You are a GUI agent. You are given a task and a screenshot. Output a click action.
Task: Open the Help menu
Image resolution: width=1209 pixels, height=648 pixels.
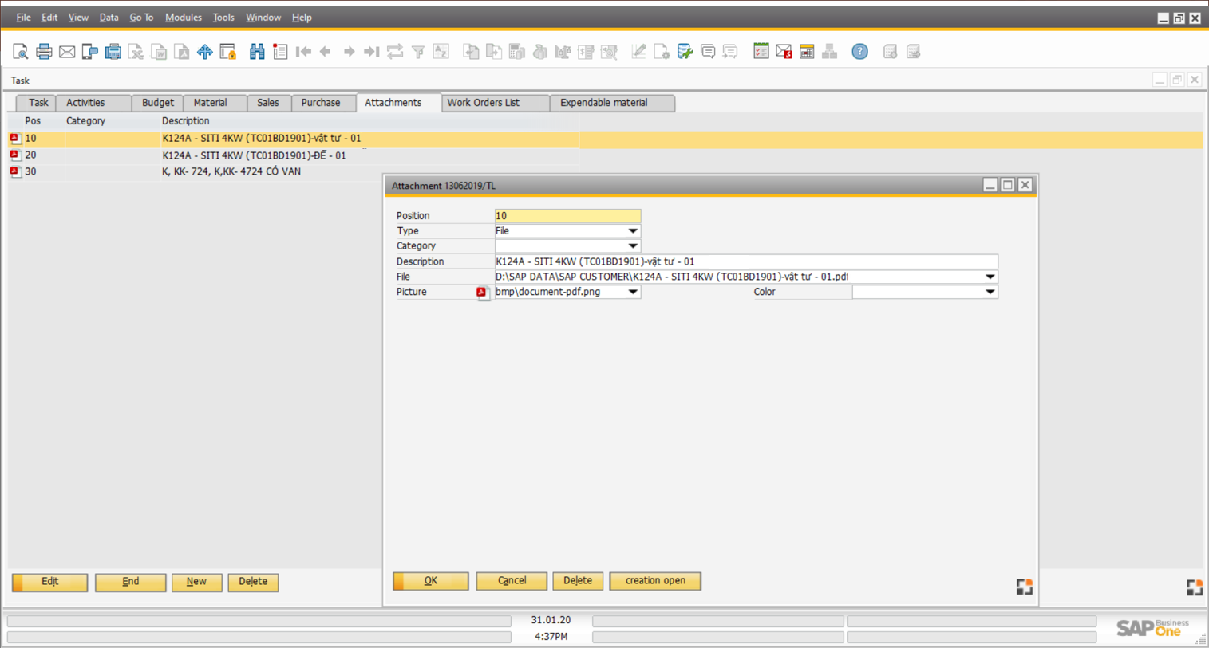coord(302,18)
